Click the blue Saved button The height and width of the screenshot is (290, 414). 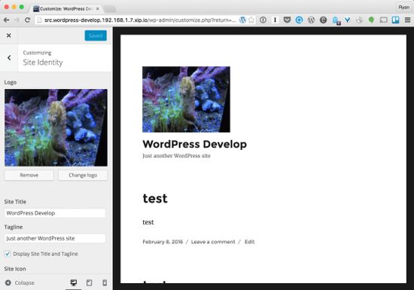tap(96, 35)
